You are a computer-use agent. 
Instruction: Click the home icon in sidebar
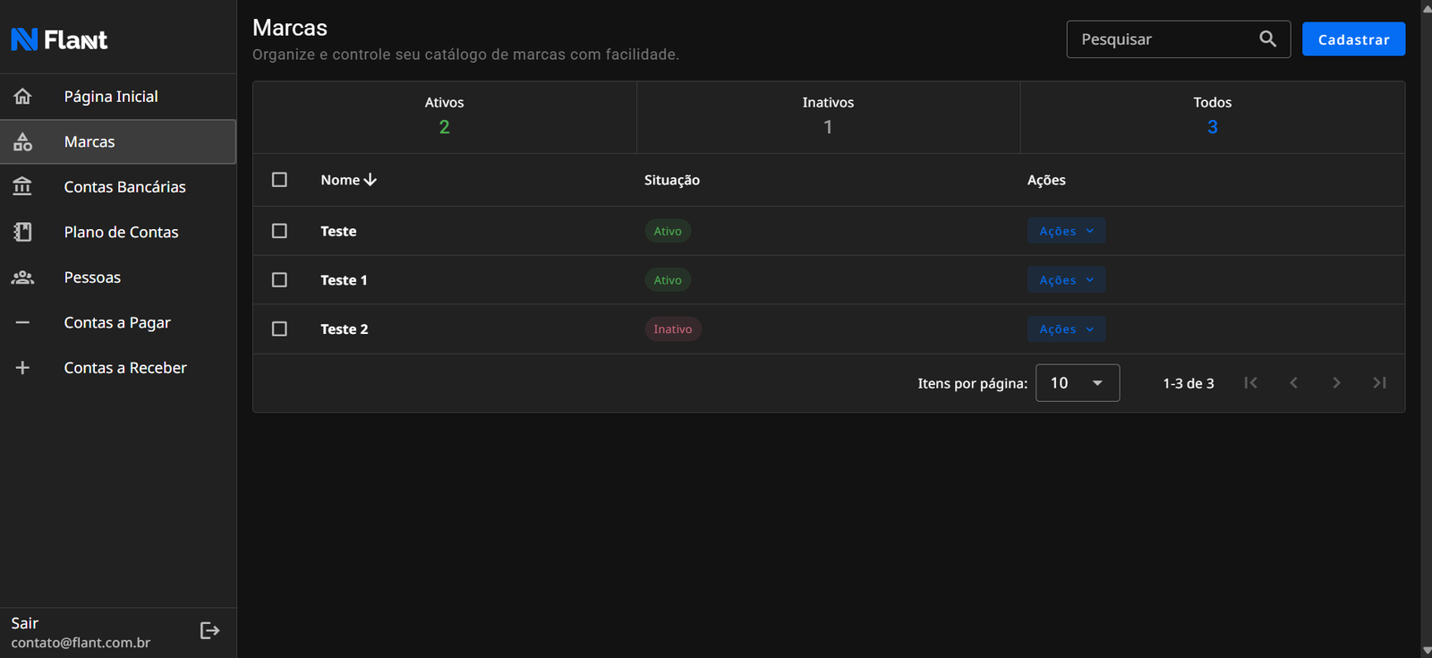point(22,97)
